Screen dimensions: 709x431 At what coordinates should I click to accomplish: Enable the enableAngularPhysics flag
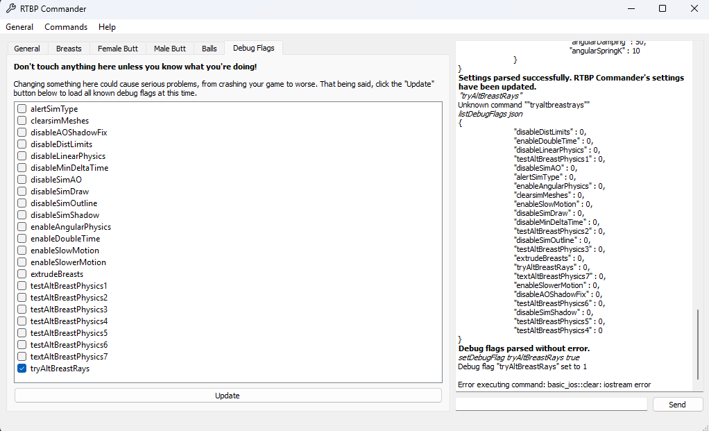pyautogui.click(x=22, y=226)
